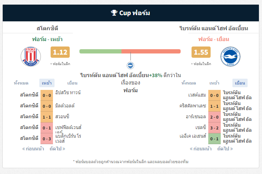Click the trophy icon in the Cup header
The width and height of the screenshot is (262, 174).
coord(114,13)
